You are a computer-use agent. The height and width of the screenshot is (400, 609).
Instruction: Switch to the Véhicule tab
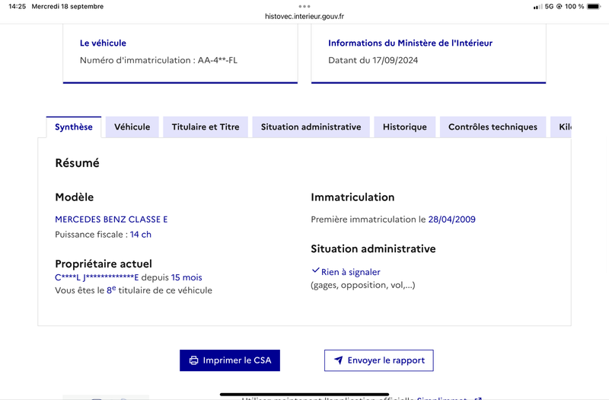(x=132, y=127)
